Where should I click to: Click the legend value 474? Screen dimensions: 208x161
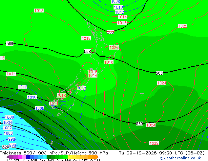coord(10,160)
